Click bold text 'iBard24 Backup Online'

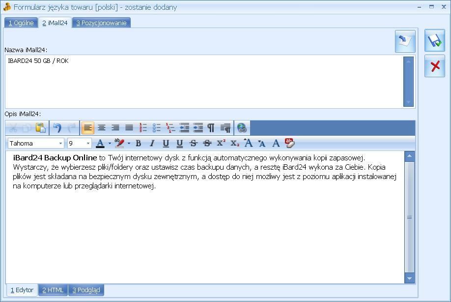tap(55, 158)
